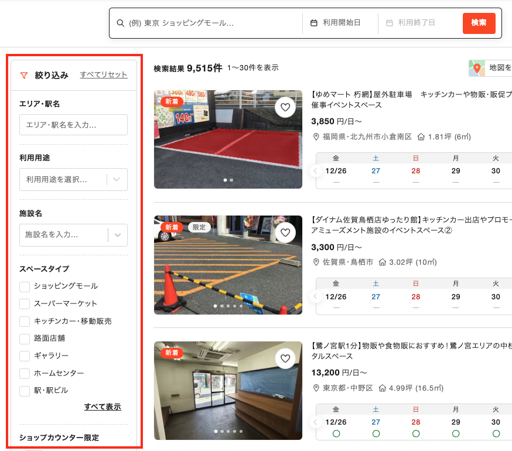Click the すべてリセット link

[x=104, y=74]
